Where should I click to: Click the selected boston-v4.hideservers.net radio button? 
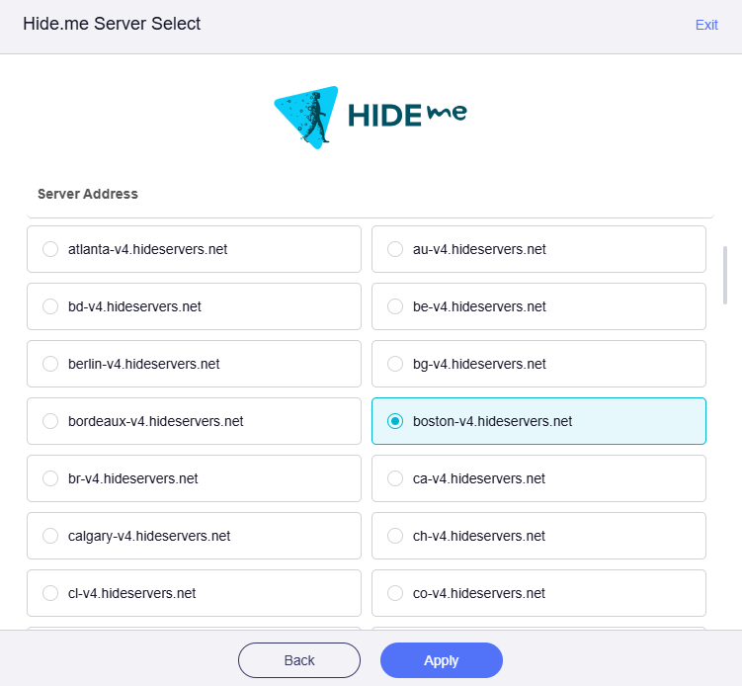[395, 421]
